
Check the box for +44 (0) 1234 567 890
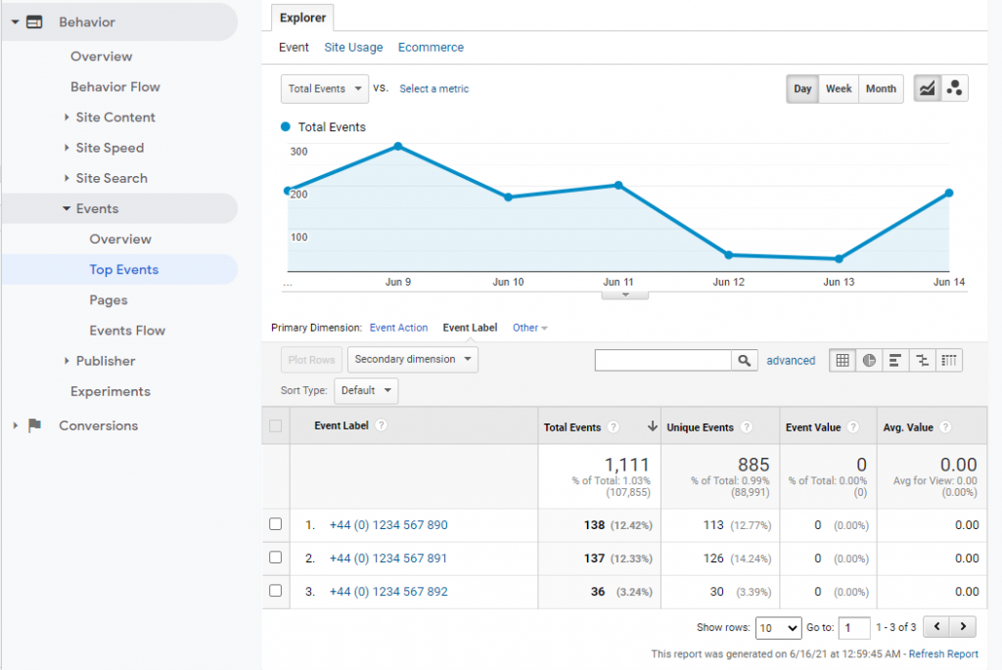pos(276,524)
